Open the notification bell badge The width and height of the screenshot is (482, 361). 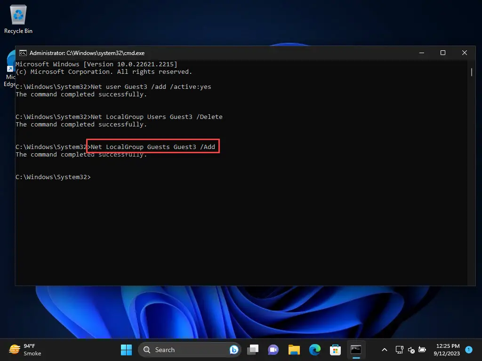tap(468, 350)
